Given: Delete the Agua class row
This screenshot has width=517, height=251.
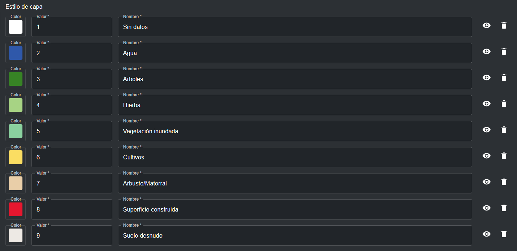Looking at the screenshot, I should tap(504, 51).
